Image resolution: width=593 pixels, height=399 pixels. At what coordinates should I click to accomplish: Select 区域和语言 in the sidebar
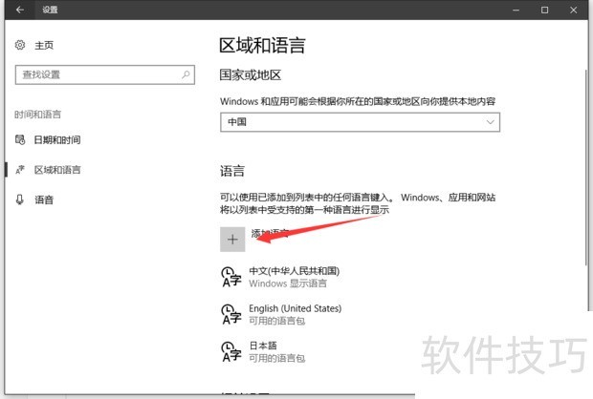click(x=57, y=170)
